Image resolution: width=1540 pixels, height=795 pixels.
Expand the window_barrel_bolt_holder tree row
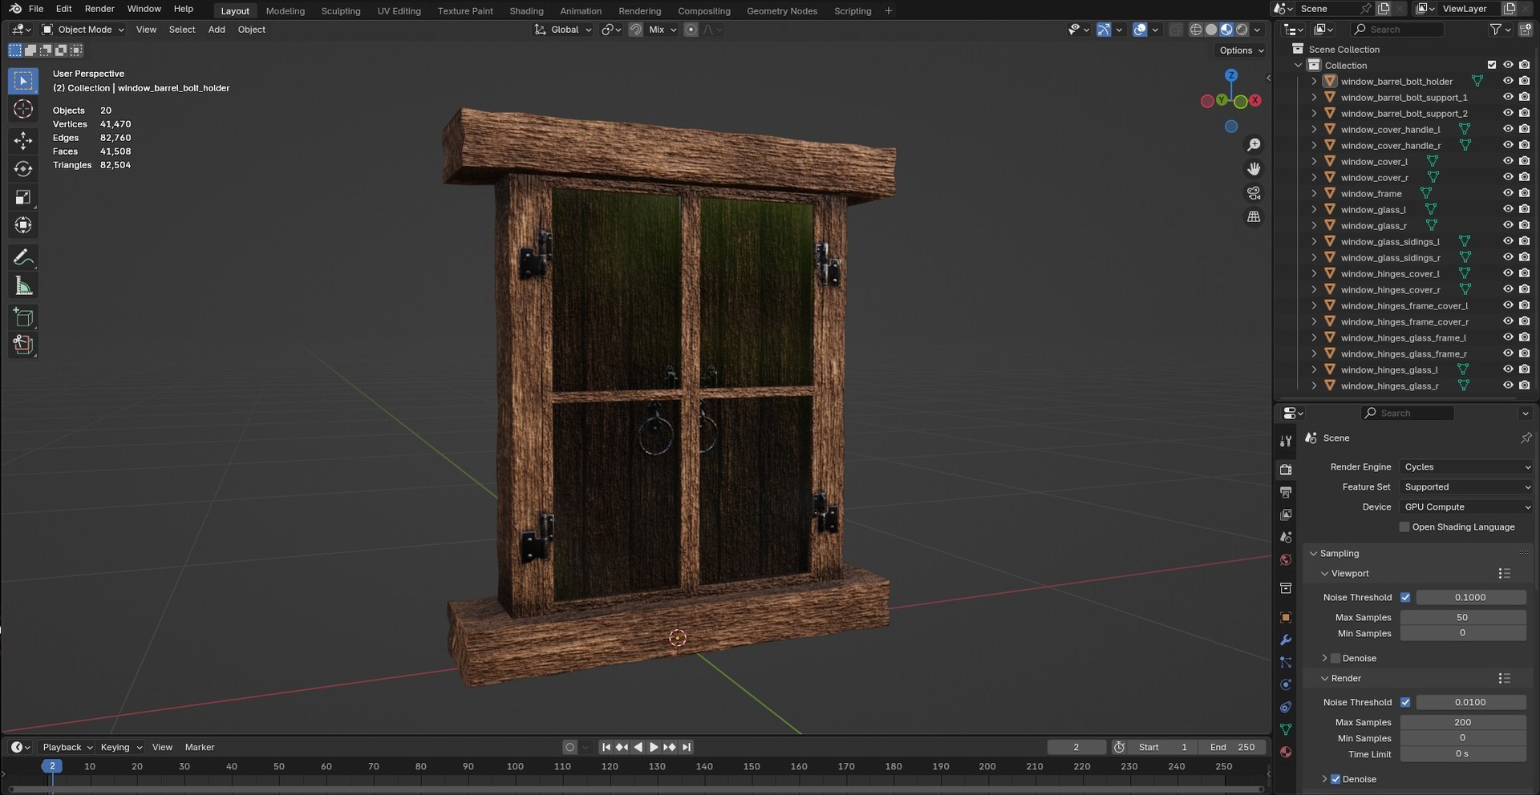coord(1314,81)
